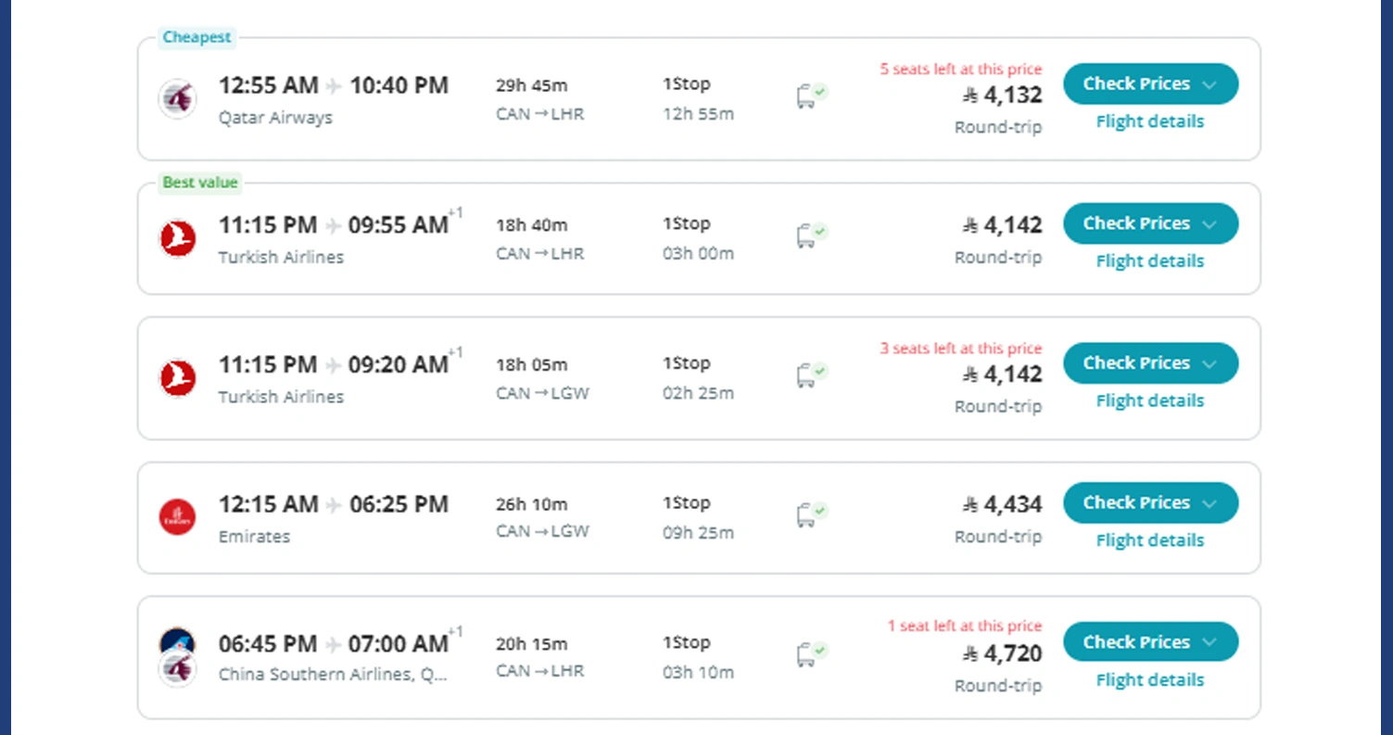Open Check Prices for Best value flight
1393x735 pixels.
pos(1149,223)
